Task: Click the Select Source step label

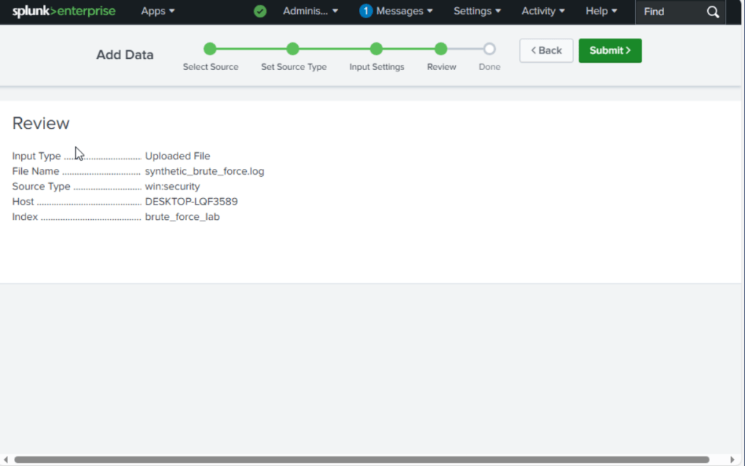Action: pyautogui.click(x=210, y=67)
